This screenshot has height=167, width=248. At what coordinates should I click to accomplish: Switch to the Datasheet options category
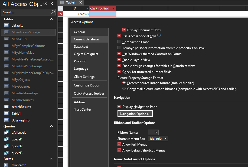point(81,47)
